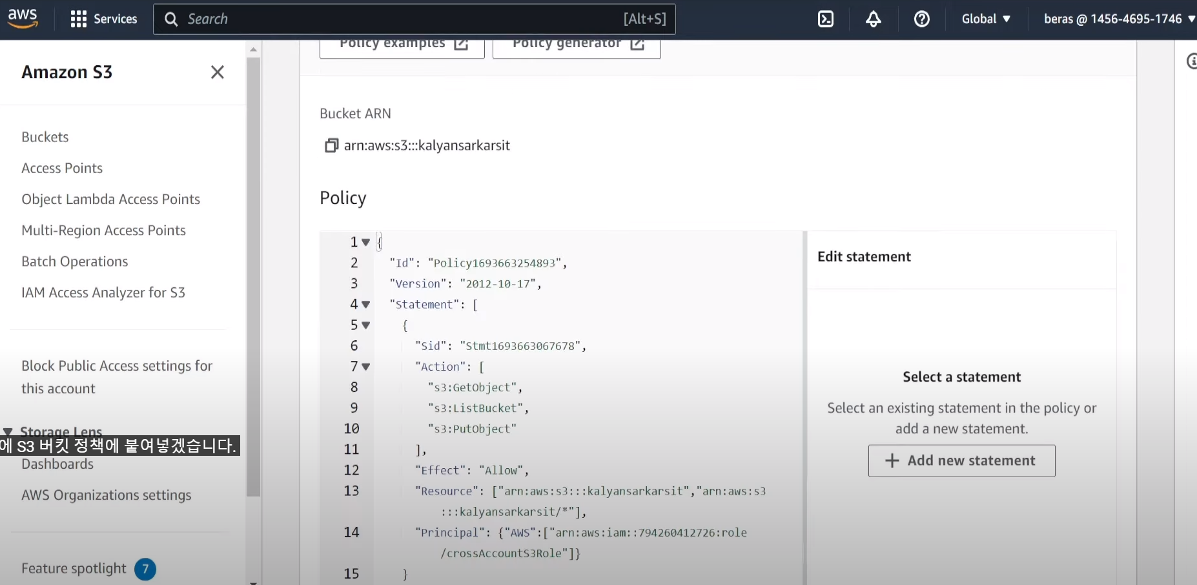Screen dimensions: 1197x585
Task: Collapse the Action array fold on line 7
Action: 366,366
